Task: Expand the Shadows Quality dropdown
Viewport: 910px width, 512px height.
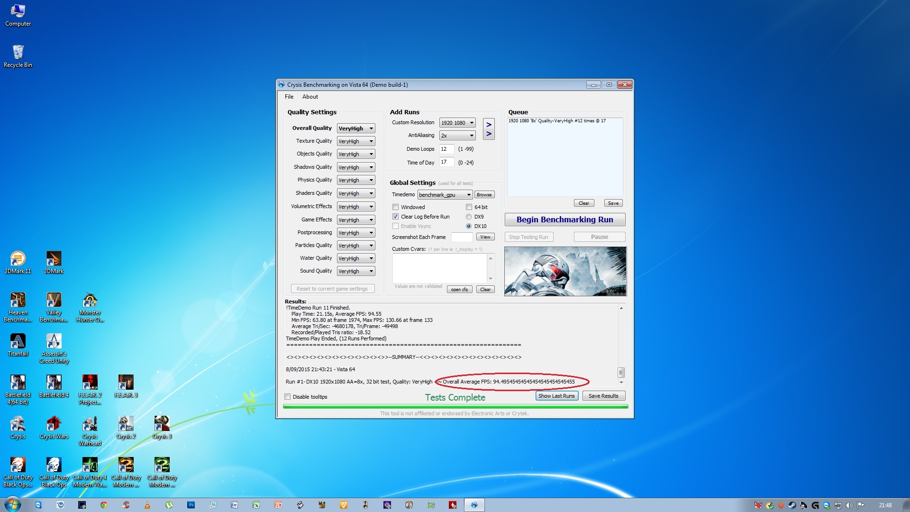Action: (356, 167)
